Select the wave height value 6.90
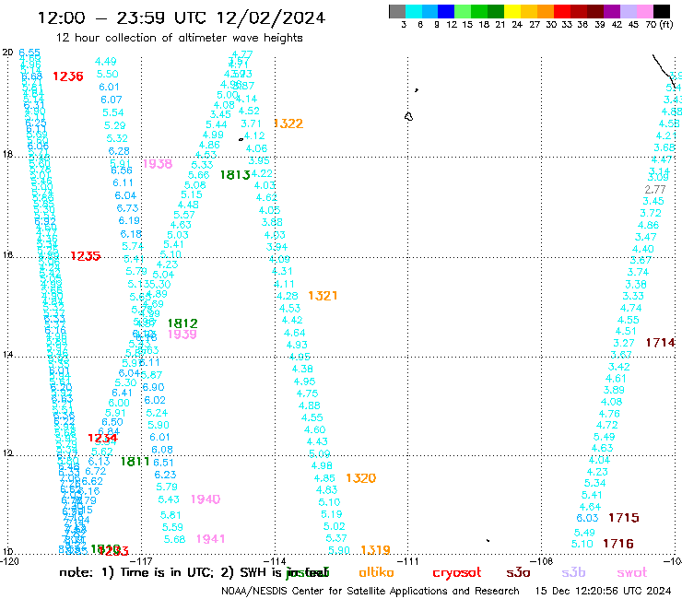Image resolution: width=682 pixels, height=599 pixels. pyautogui.click(x=153, y=387)
